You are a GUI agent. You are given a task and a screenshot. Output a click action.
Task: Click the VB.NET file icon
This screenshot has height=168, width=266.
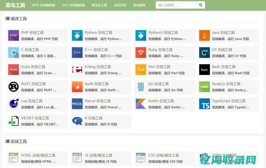14,121
